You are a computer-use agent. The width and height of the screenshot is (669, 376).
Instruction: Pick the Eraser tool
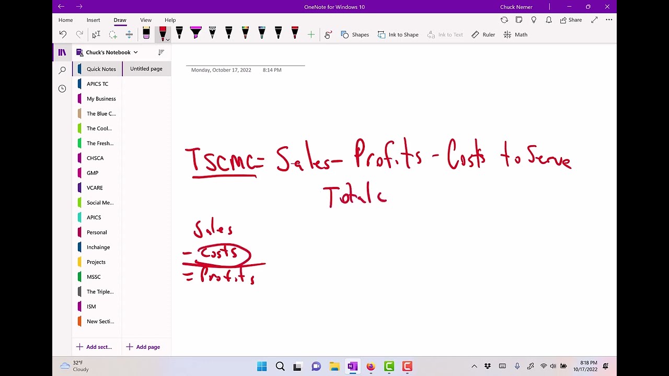146,34
